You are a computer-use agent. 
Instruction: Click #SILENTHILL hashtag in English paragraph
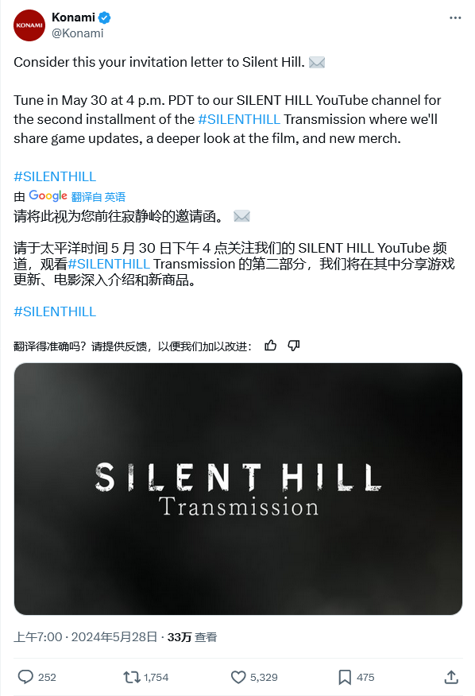[x=239, y=119]
